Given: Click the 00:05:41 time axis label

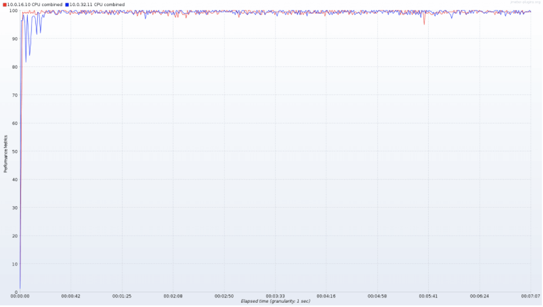Looking at the screenshot, I should tap(428, 296).
